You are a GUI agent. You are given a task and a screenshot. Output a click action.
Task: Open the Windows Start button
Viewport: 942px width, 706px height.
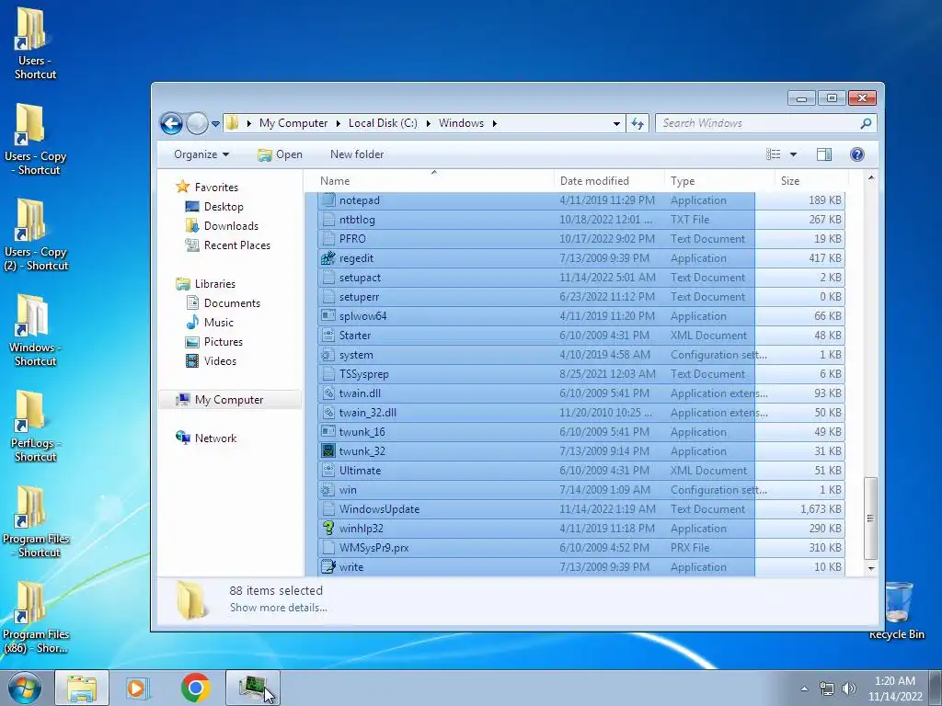point(25,688)
